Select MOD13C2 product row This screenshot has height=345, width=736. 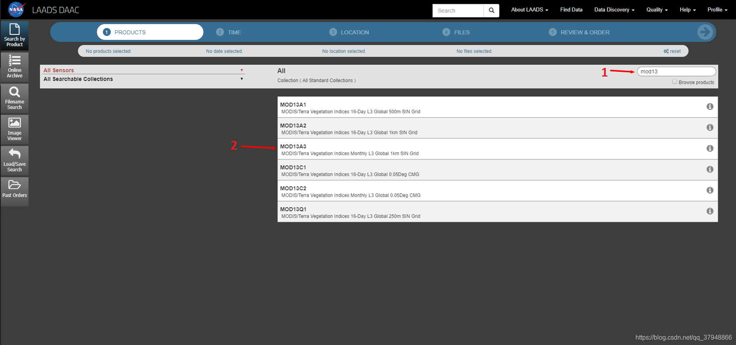coord(498,191)
